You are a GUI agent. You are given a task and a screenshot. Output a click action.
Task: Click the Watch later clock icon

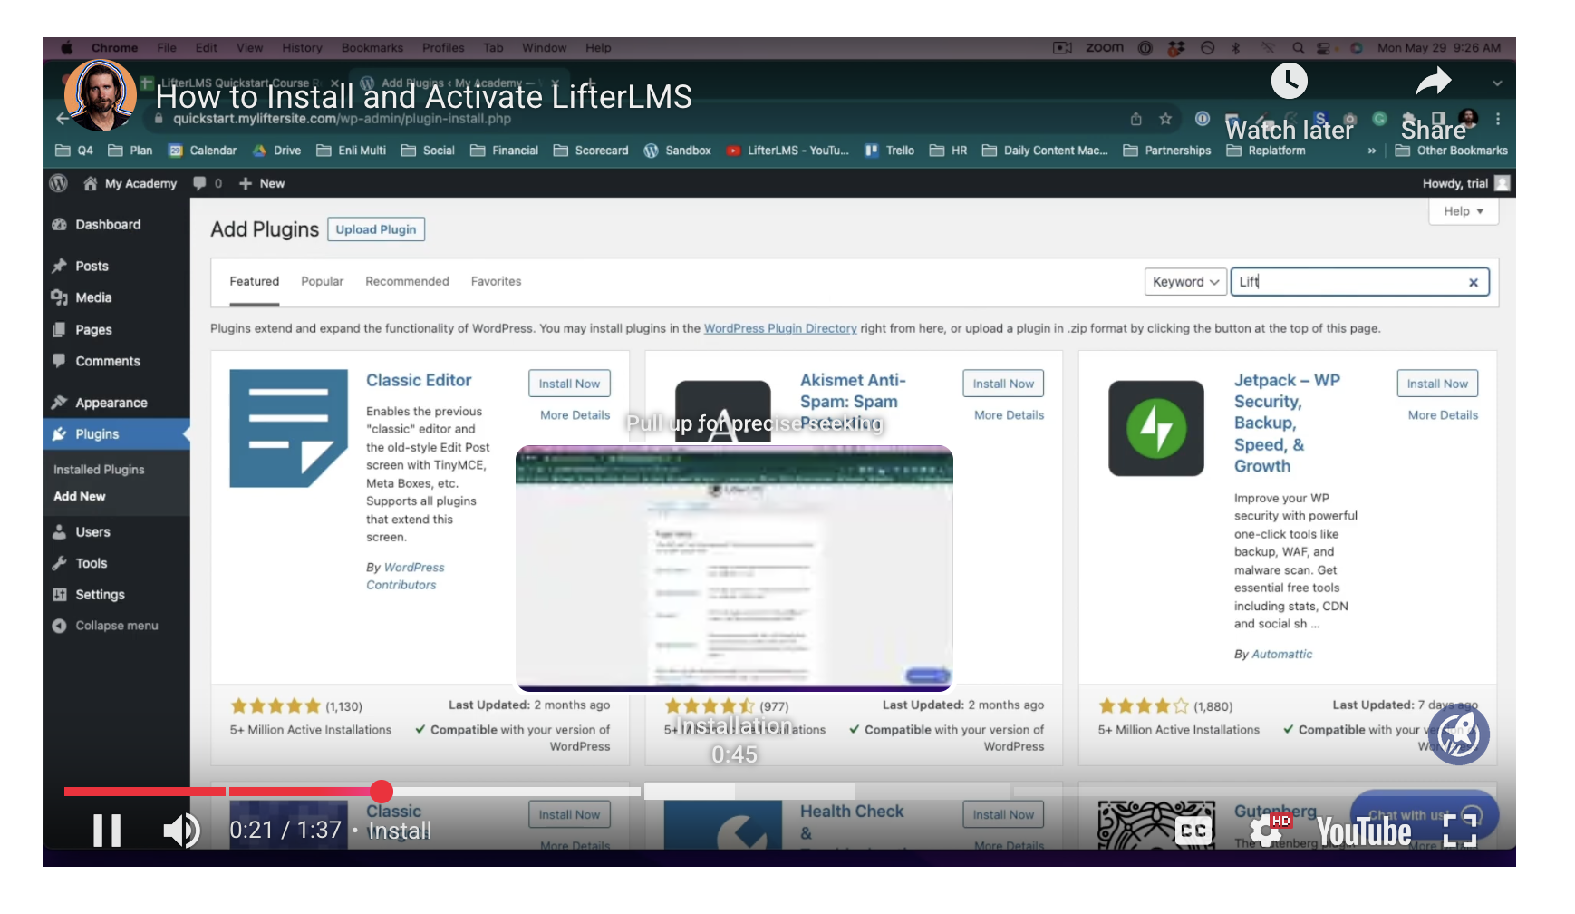[1289, 82]
